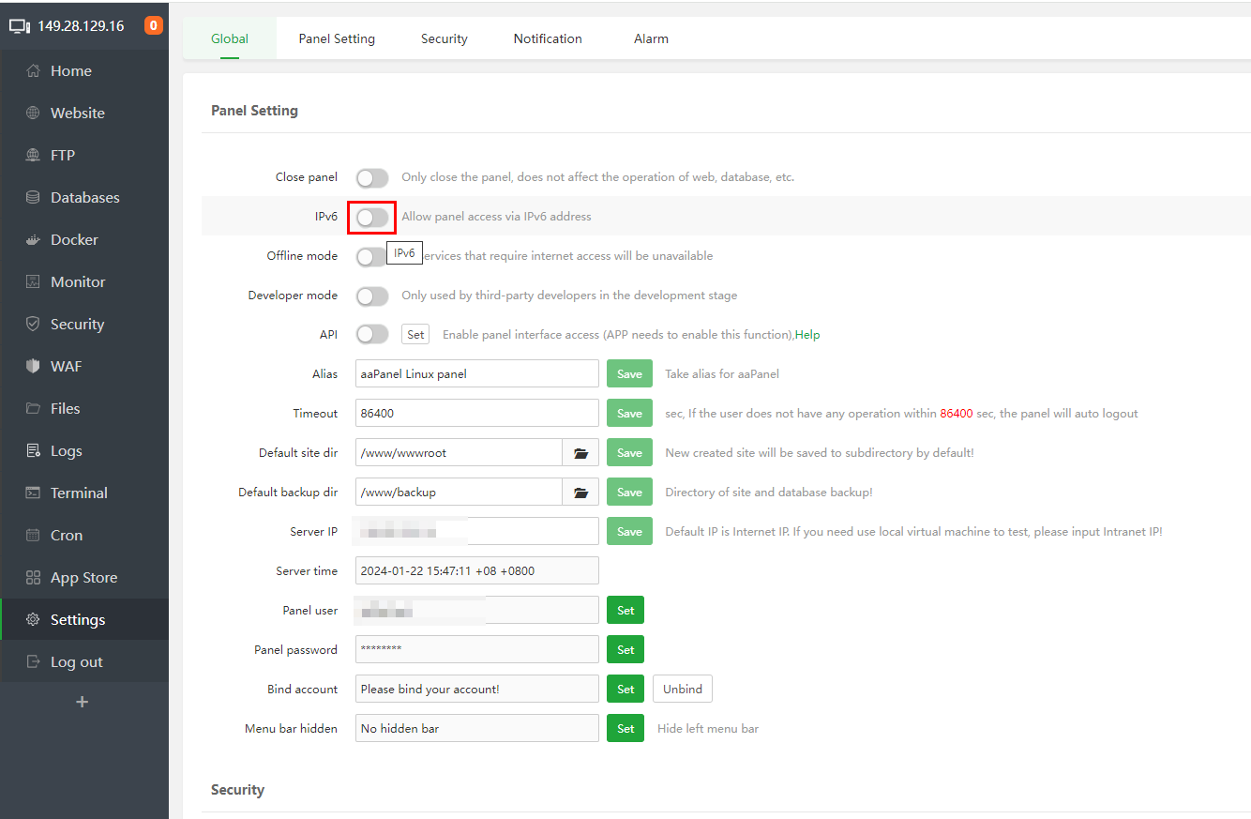Click the red 86400 value in Timeout description
The height and width of the screenshot is (819, 1251).
(x=957, y=414)
